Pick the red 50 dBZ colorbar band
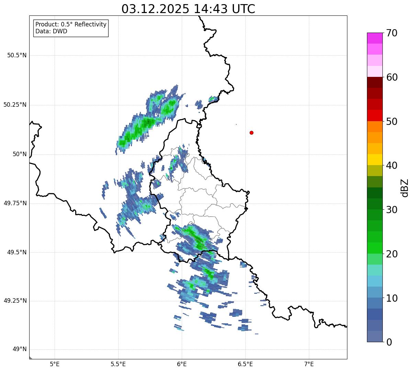Viewport: 413px width, 371px height. 375,115
